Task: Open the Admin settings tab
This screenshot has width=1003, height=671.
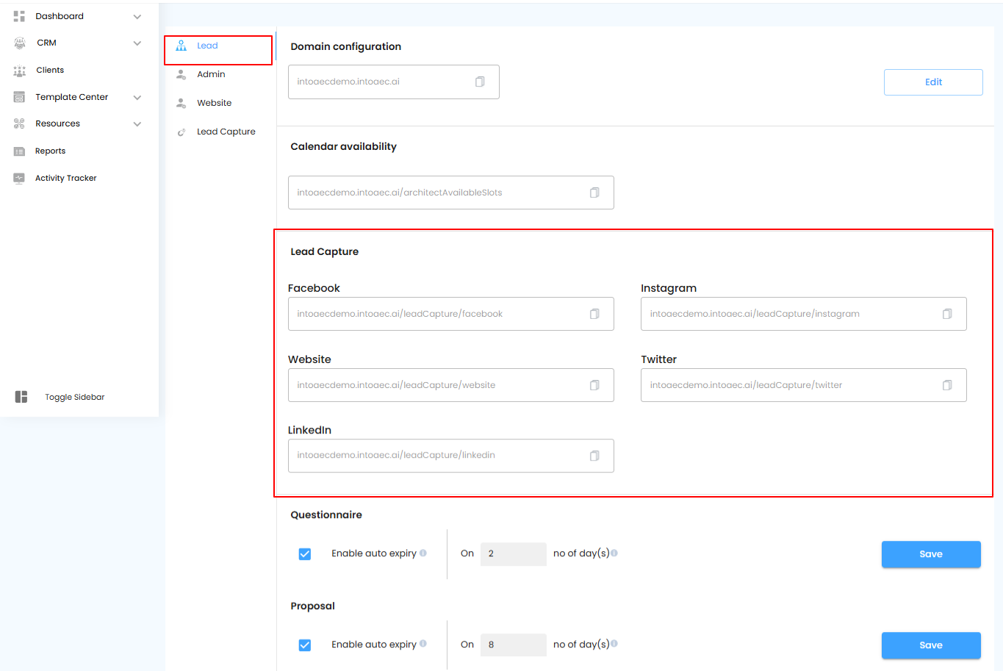Action: (211, 74)
